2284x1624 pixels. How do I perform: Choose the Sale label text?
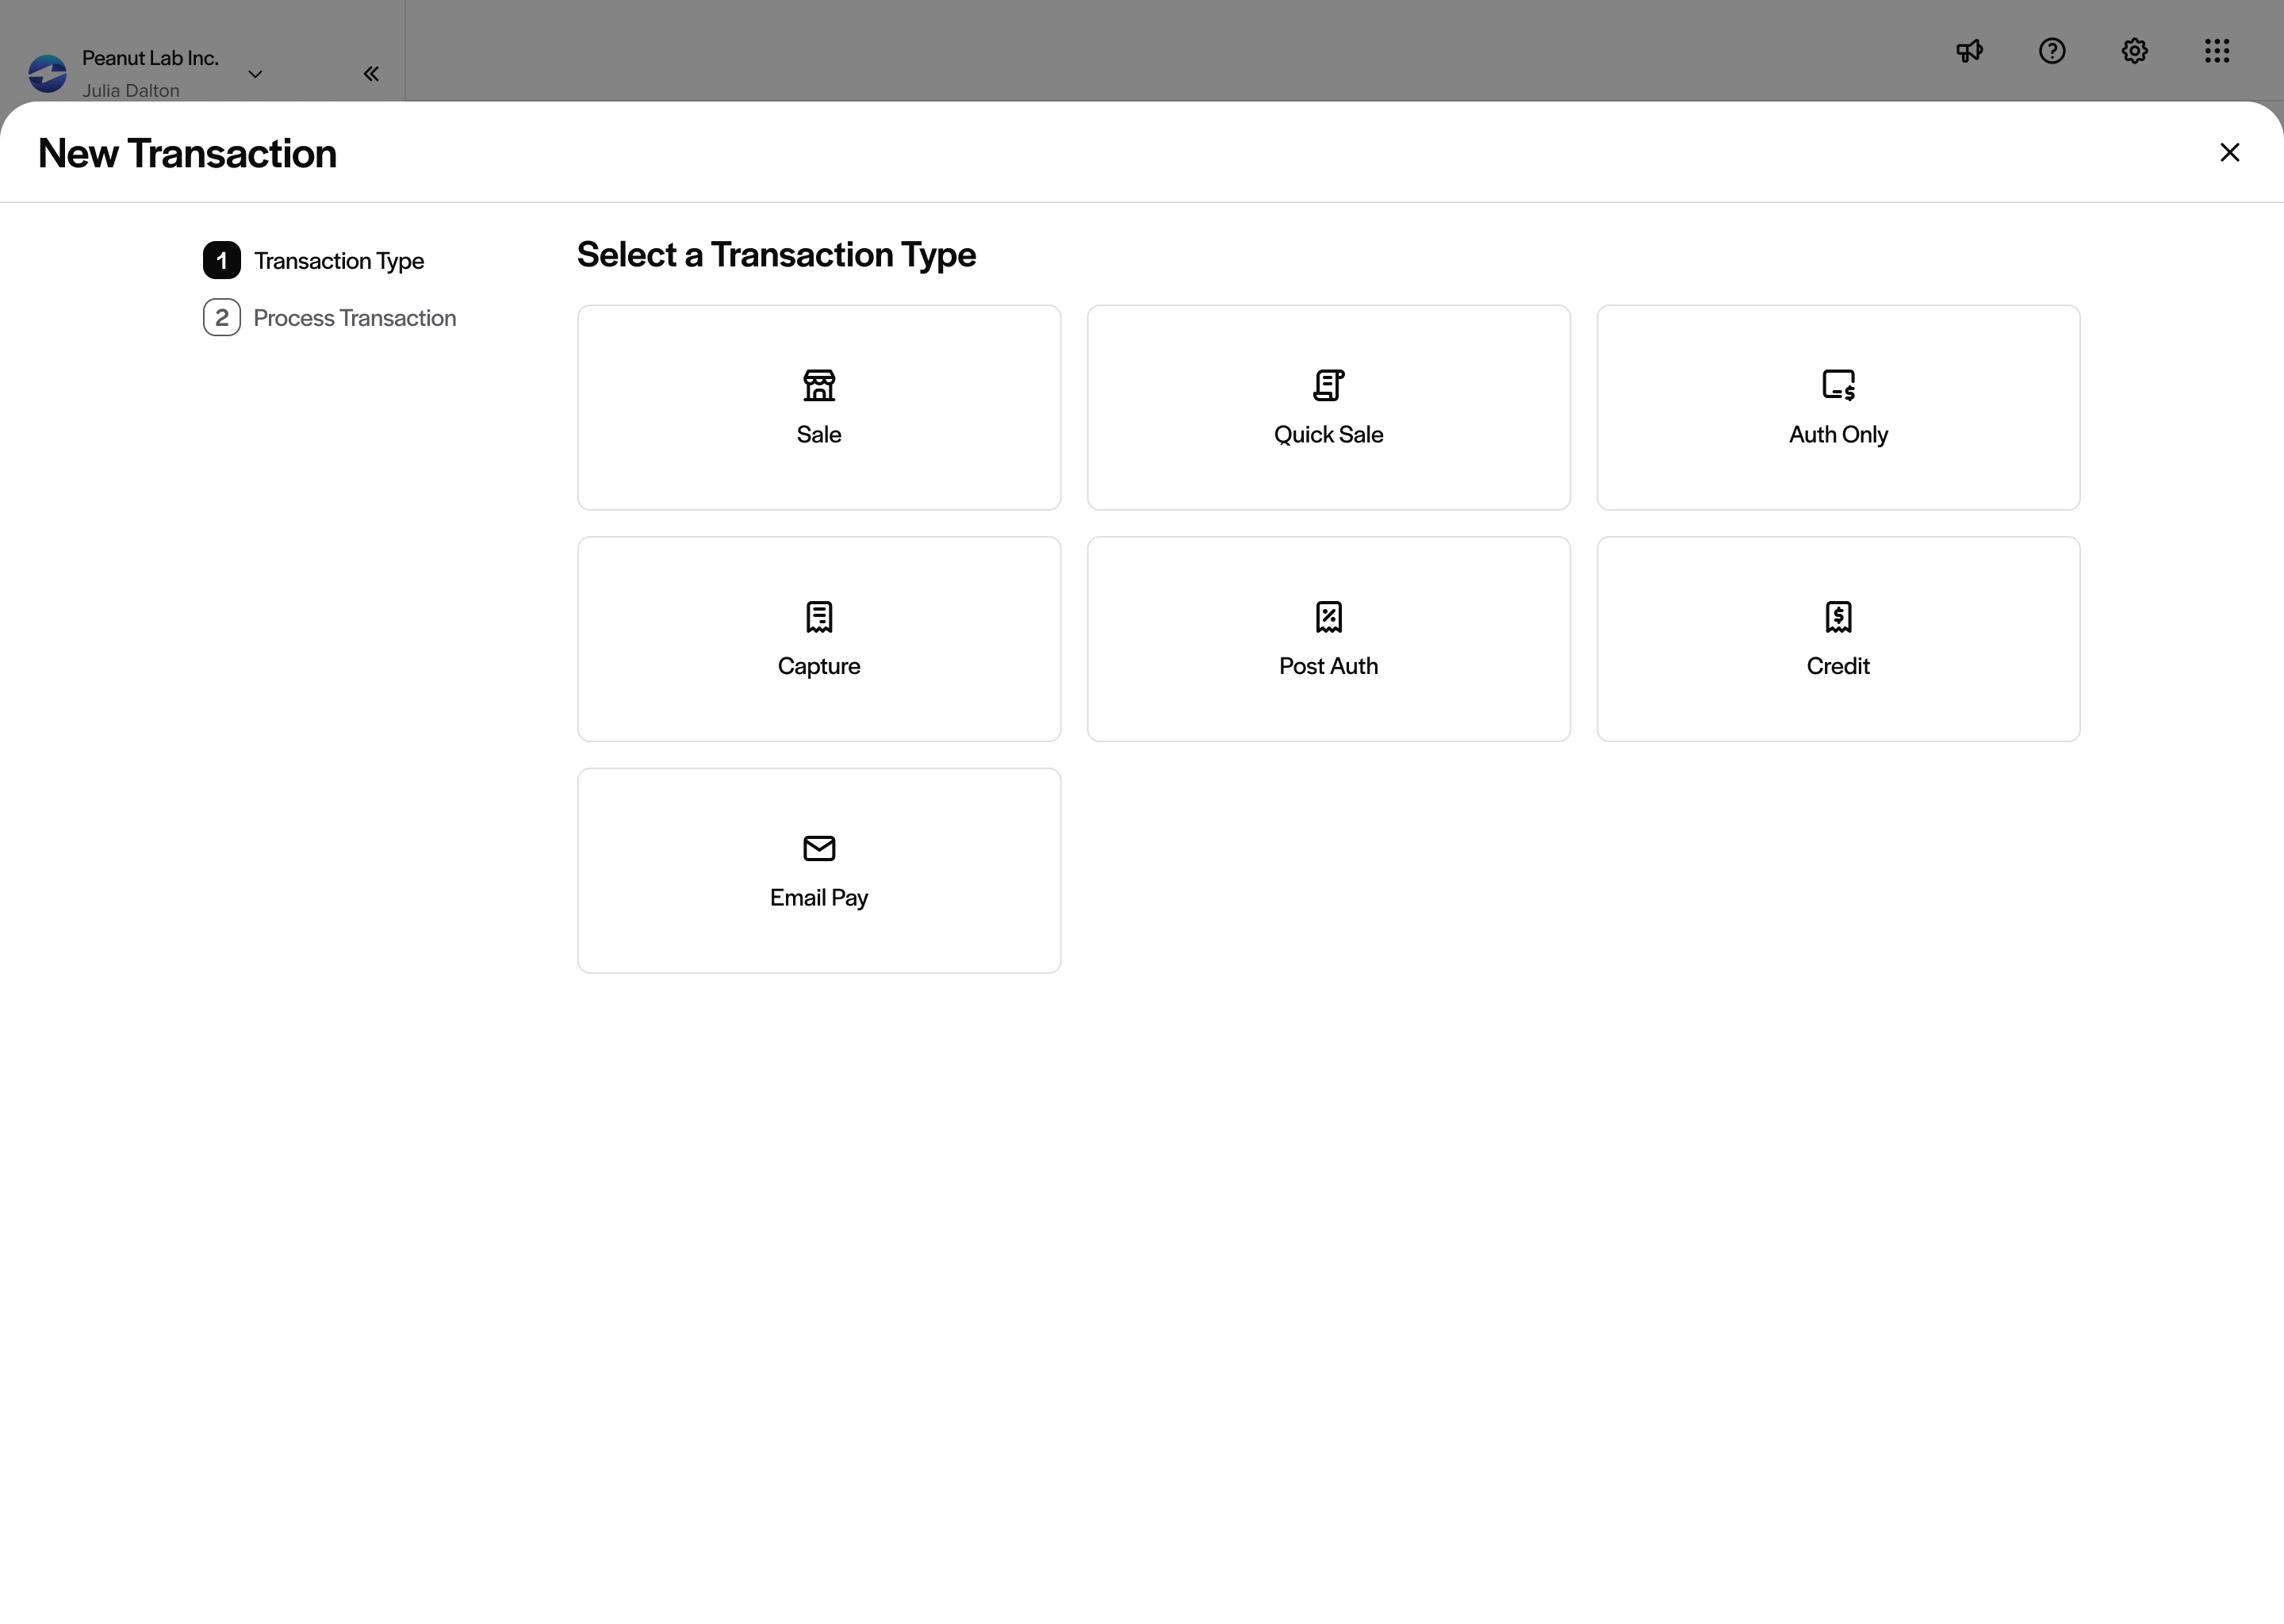(819, 435)
